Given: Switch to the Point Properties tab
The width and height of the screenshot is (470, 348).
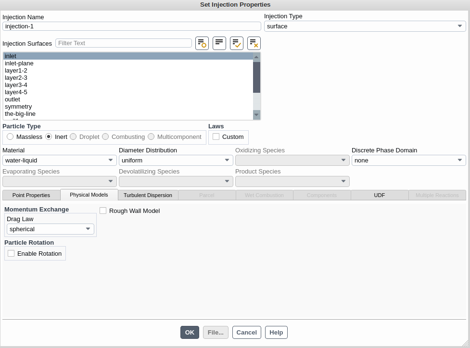Looking at the screenshot, I should (31, 195).
